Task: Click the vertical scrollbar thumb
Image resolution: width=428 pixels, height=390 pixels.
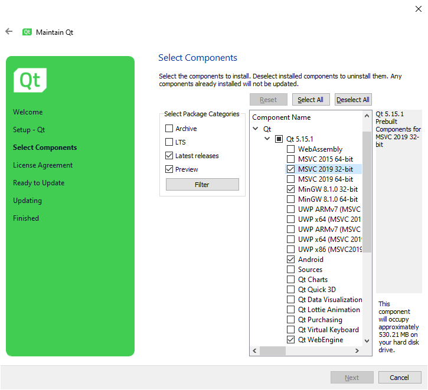Action: 367,192
